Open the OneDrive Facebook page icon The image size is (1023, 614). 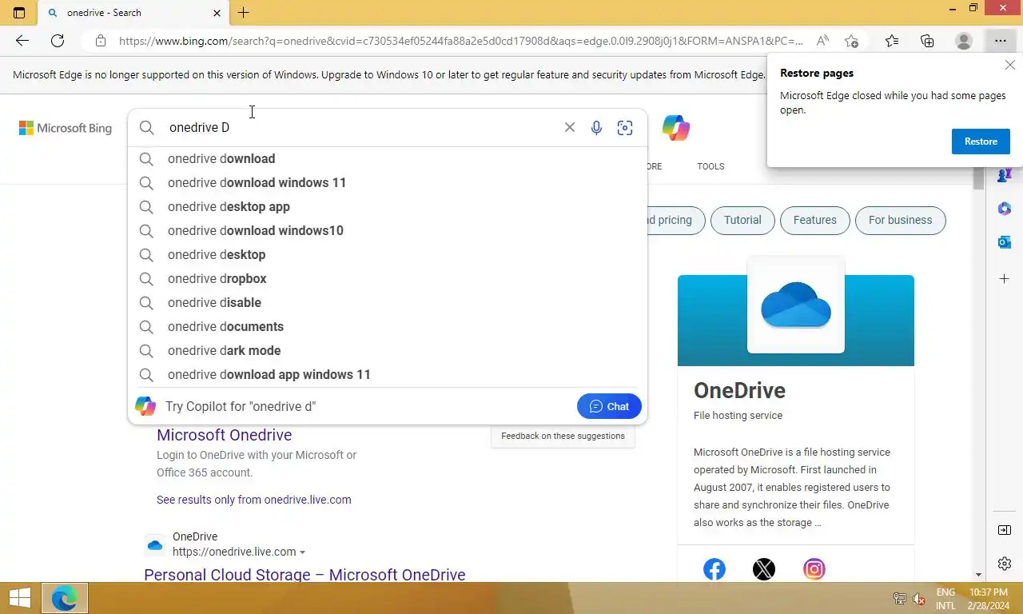(715, 569)
